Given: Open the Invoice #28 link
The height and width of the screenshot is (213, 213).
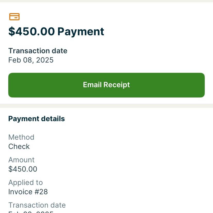Looking at the screenshot, I should click(x=28, y=192).
